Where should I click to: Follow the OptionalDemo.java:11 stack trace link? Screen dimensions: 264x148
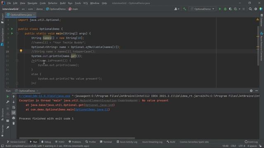[92, 110]
